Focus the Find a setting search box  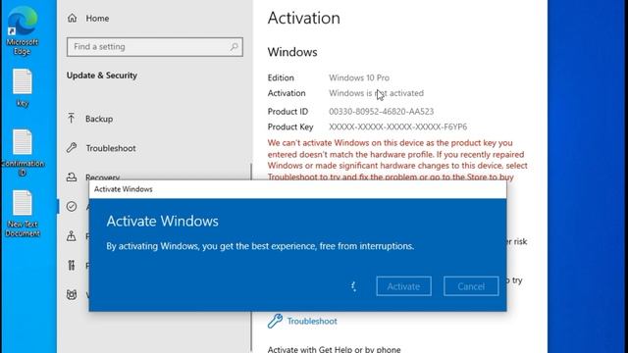[x=155, y=47]
